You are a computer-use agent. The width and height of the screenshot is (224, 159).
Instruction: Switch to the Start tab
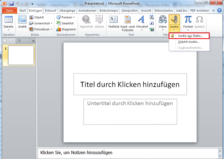pos(22,11)
